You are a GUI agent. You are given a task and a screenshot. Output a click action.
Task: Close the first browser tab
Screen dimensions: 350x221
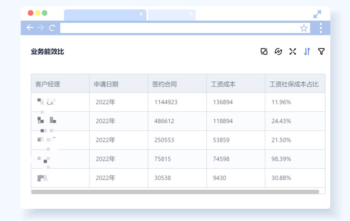[x=141, y=14]
